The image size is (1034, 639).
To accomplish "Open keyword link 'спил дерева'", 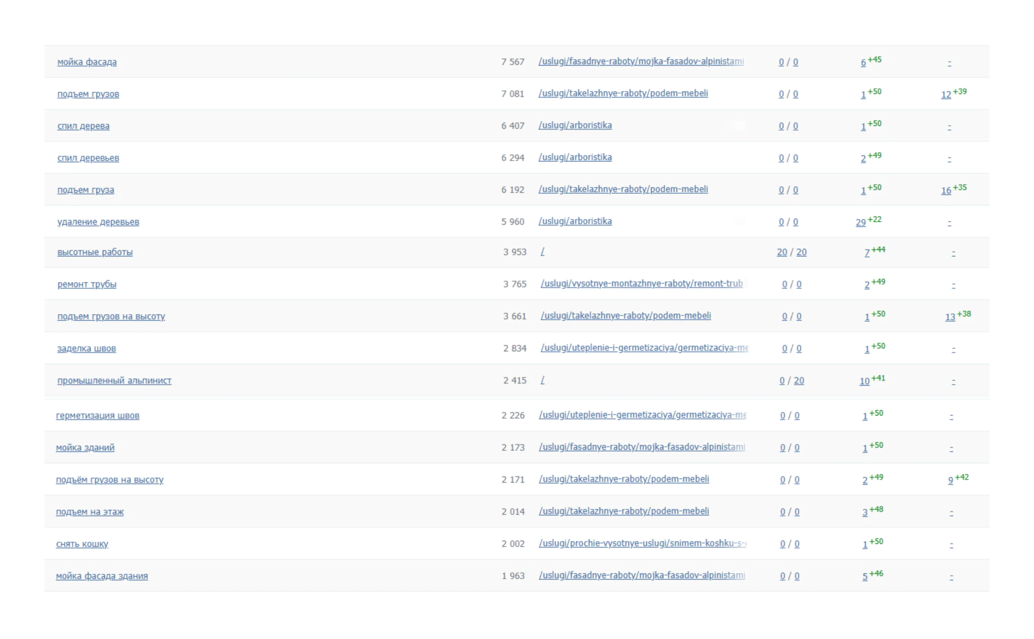I will 83,126.
